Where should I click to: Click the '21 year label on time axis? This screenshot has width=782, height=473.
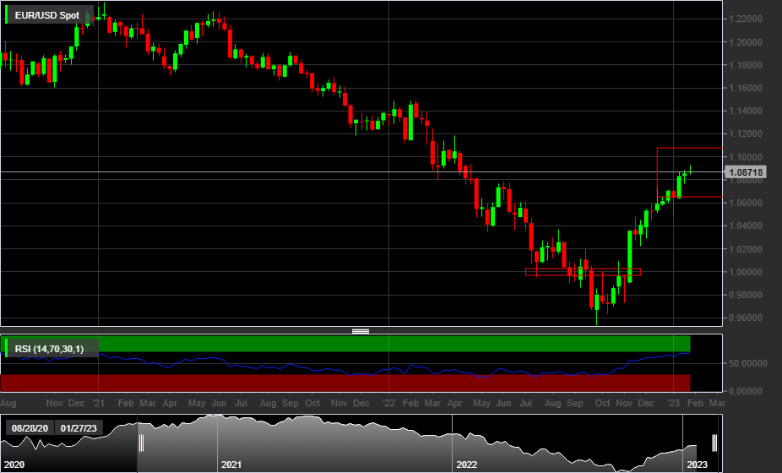[x=98, y=403]
